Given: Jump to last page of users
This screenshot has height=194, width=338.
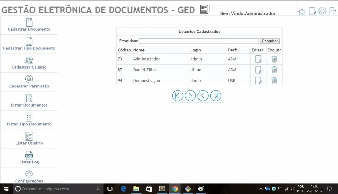Looking at the screenshot, I should coord(216,96).
